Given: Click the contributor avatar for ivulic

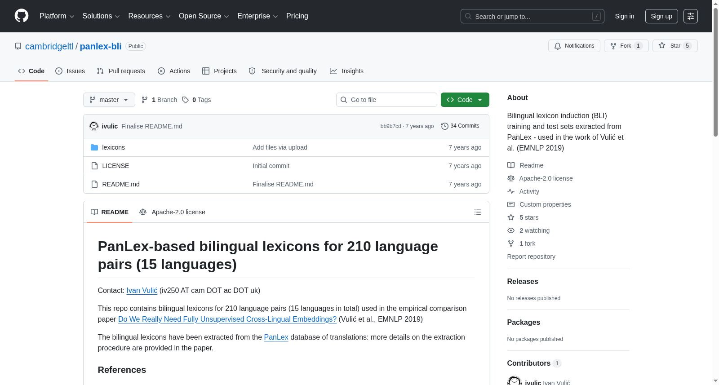Looking at the screenshot, I should coord(514,381).
